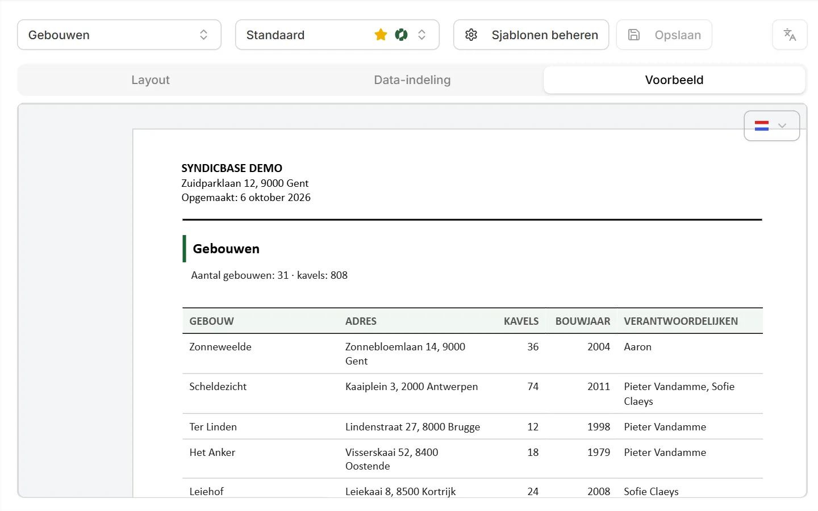Click the Gebouwen section title in the preview
Viewport: 818px width, 511px height.
click(x=226, y=249)
